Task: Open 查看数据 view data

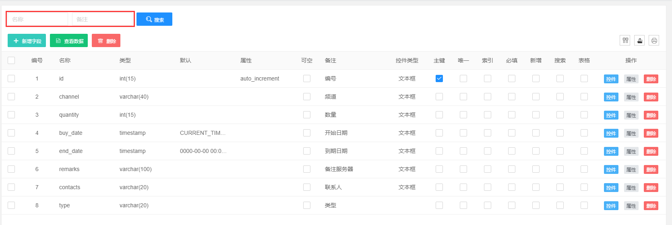Action: tap(69, 41)
